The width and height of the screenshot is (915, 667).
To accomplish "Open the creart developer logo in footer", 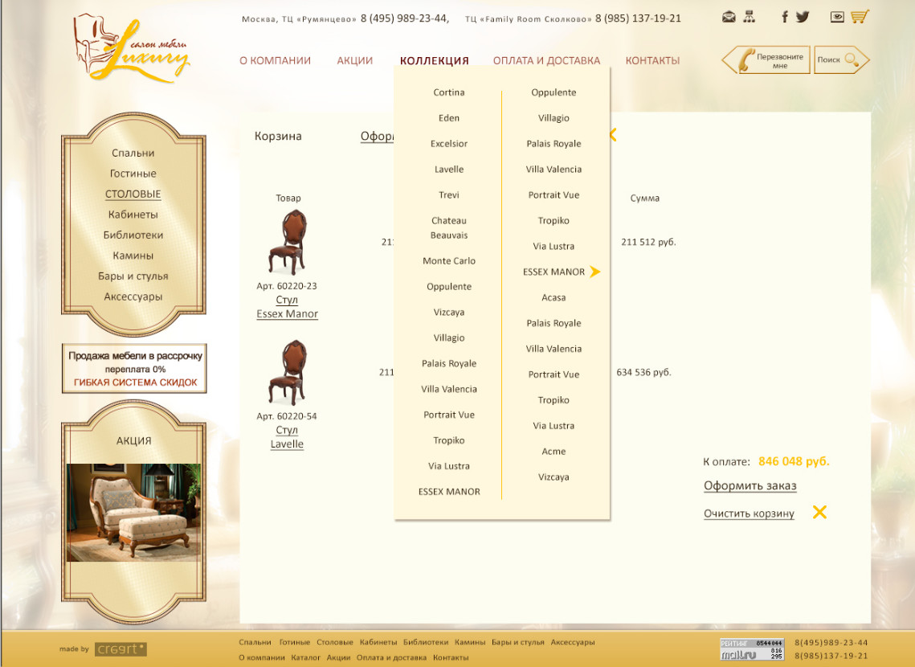I will (121, 649).
